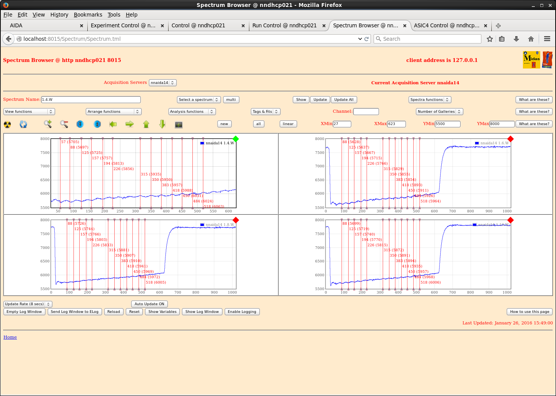Click the YMin input field

447,124
